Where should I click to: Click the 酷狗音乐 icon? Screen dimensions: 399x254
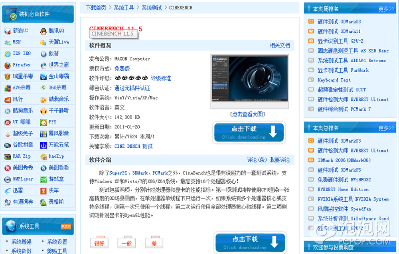[7, 111]
